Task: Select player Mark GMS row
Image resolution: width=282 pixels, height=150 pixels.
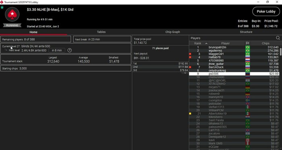Action: click(x=234, y=143)
